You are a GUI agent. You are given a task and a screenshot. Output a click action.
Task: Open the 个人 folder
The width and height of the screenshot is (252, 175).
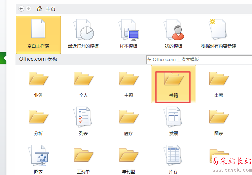coord(83,84)
